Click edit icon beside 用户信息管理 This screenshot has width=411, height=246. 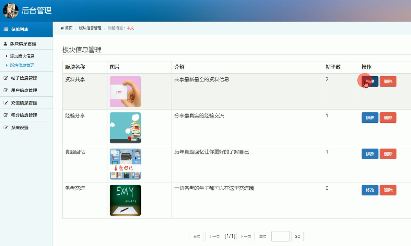click(6, 90)
